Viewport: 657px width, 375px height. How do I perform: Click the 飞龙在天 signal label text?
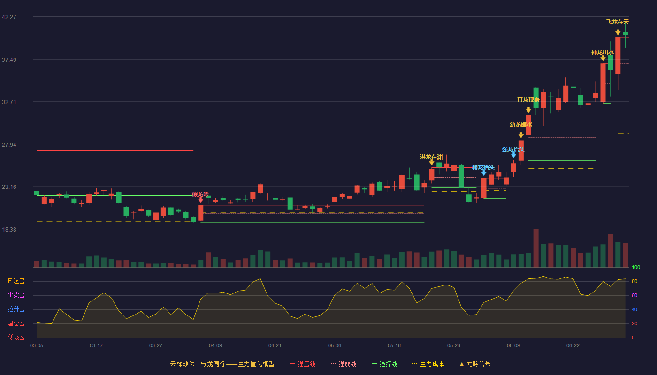pos(618,22)
